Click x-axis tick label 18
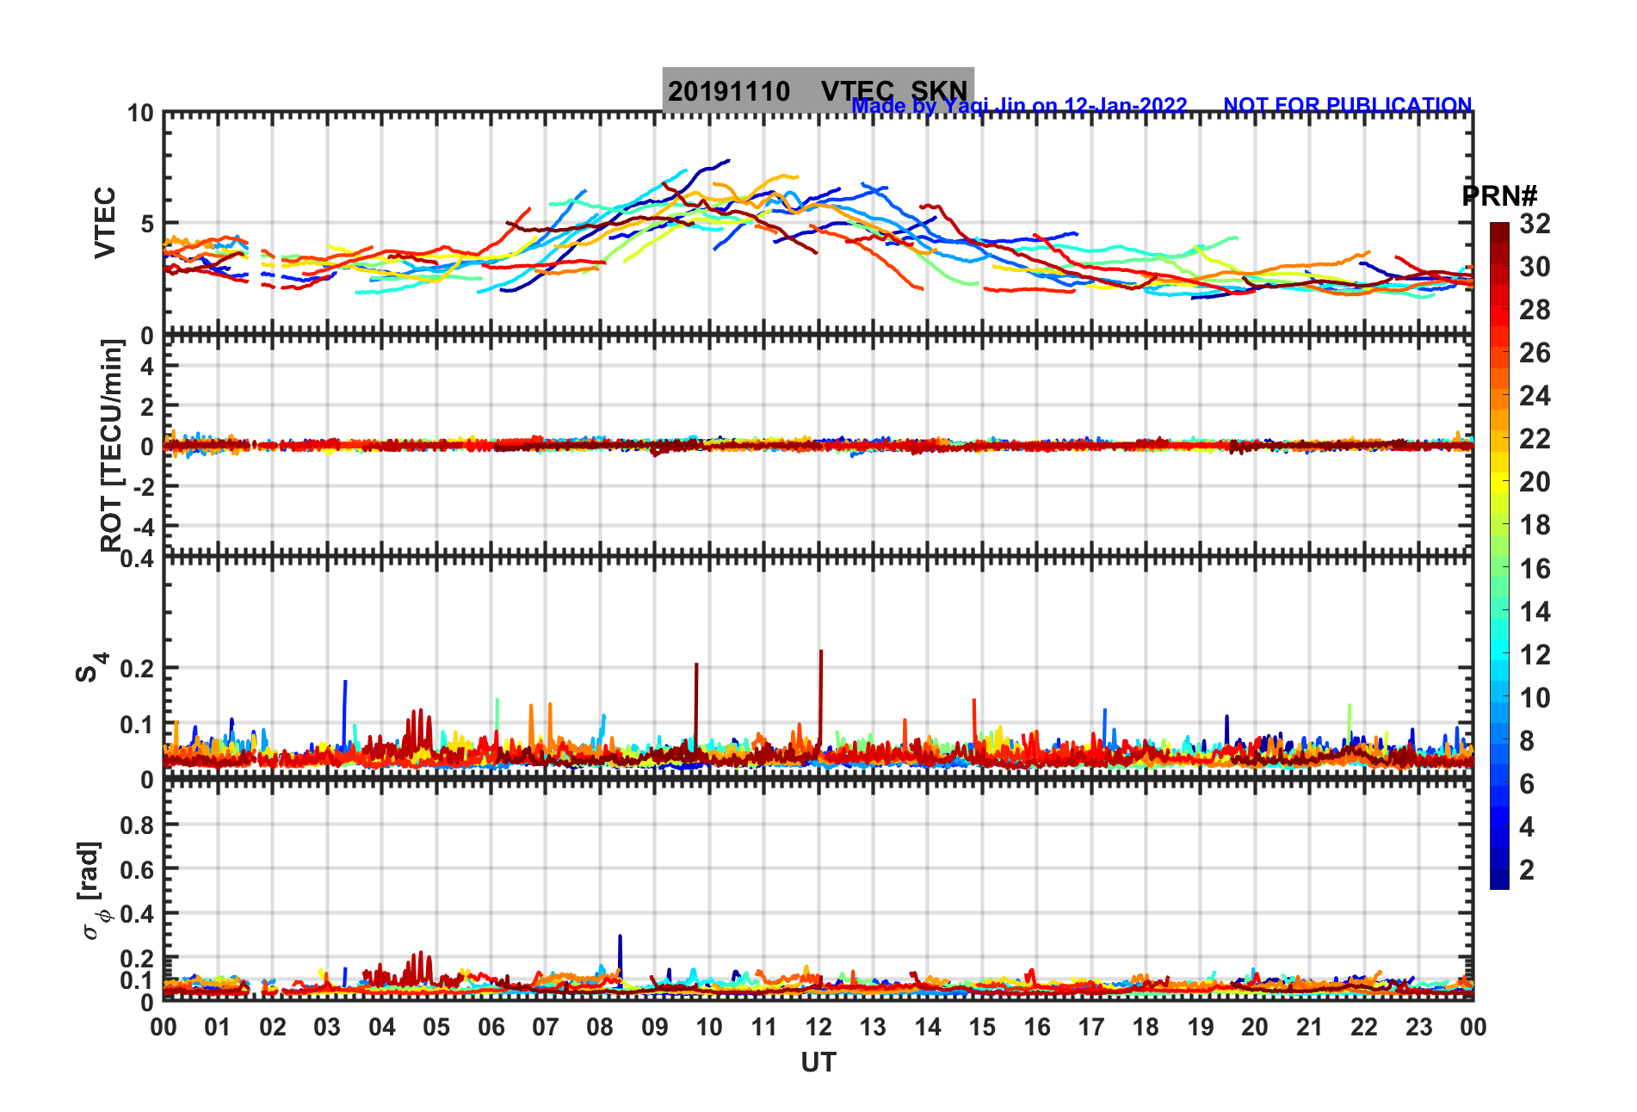Image resolution: width=1637 pixels, height=1112 pixels. pyautogui.click(x=1146, y=1027)
